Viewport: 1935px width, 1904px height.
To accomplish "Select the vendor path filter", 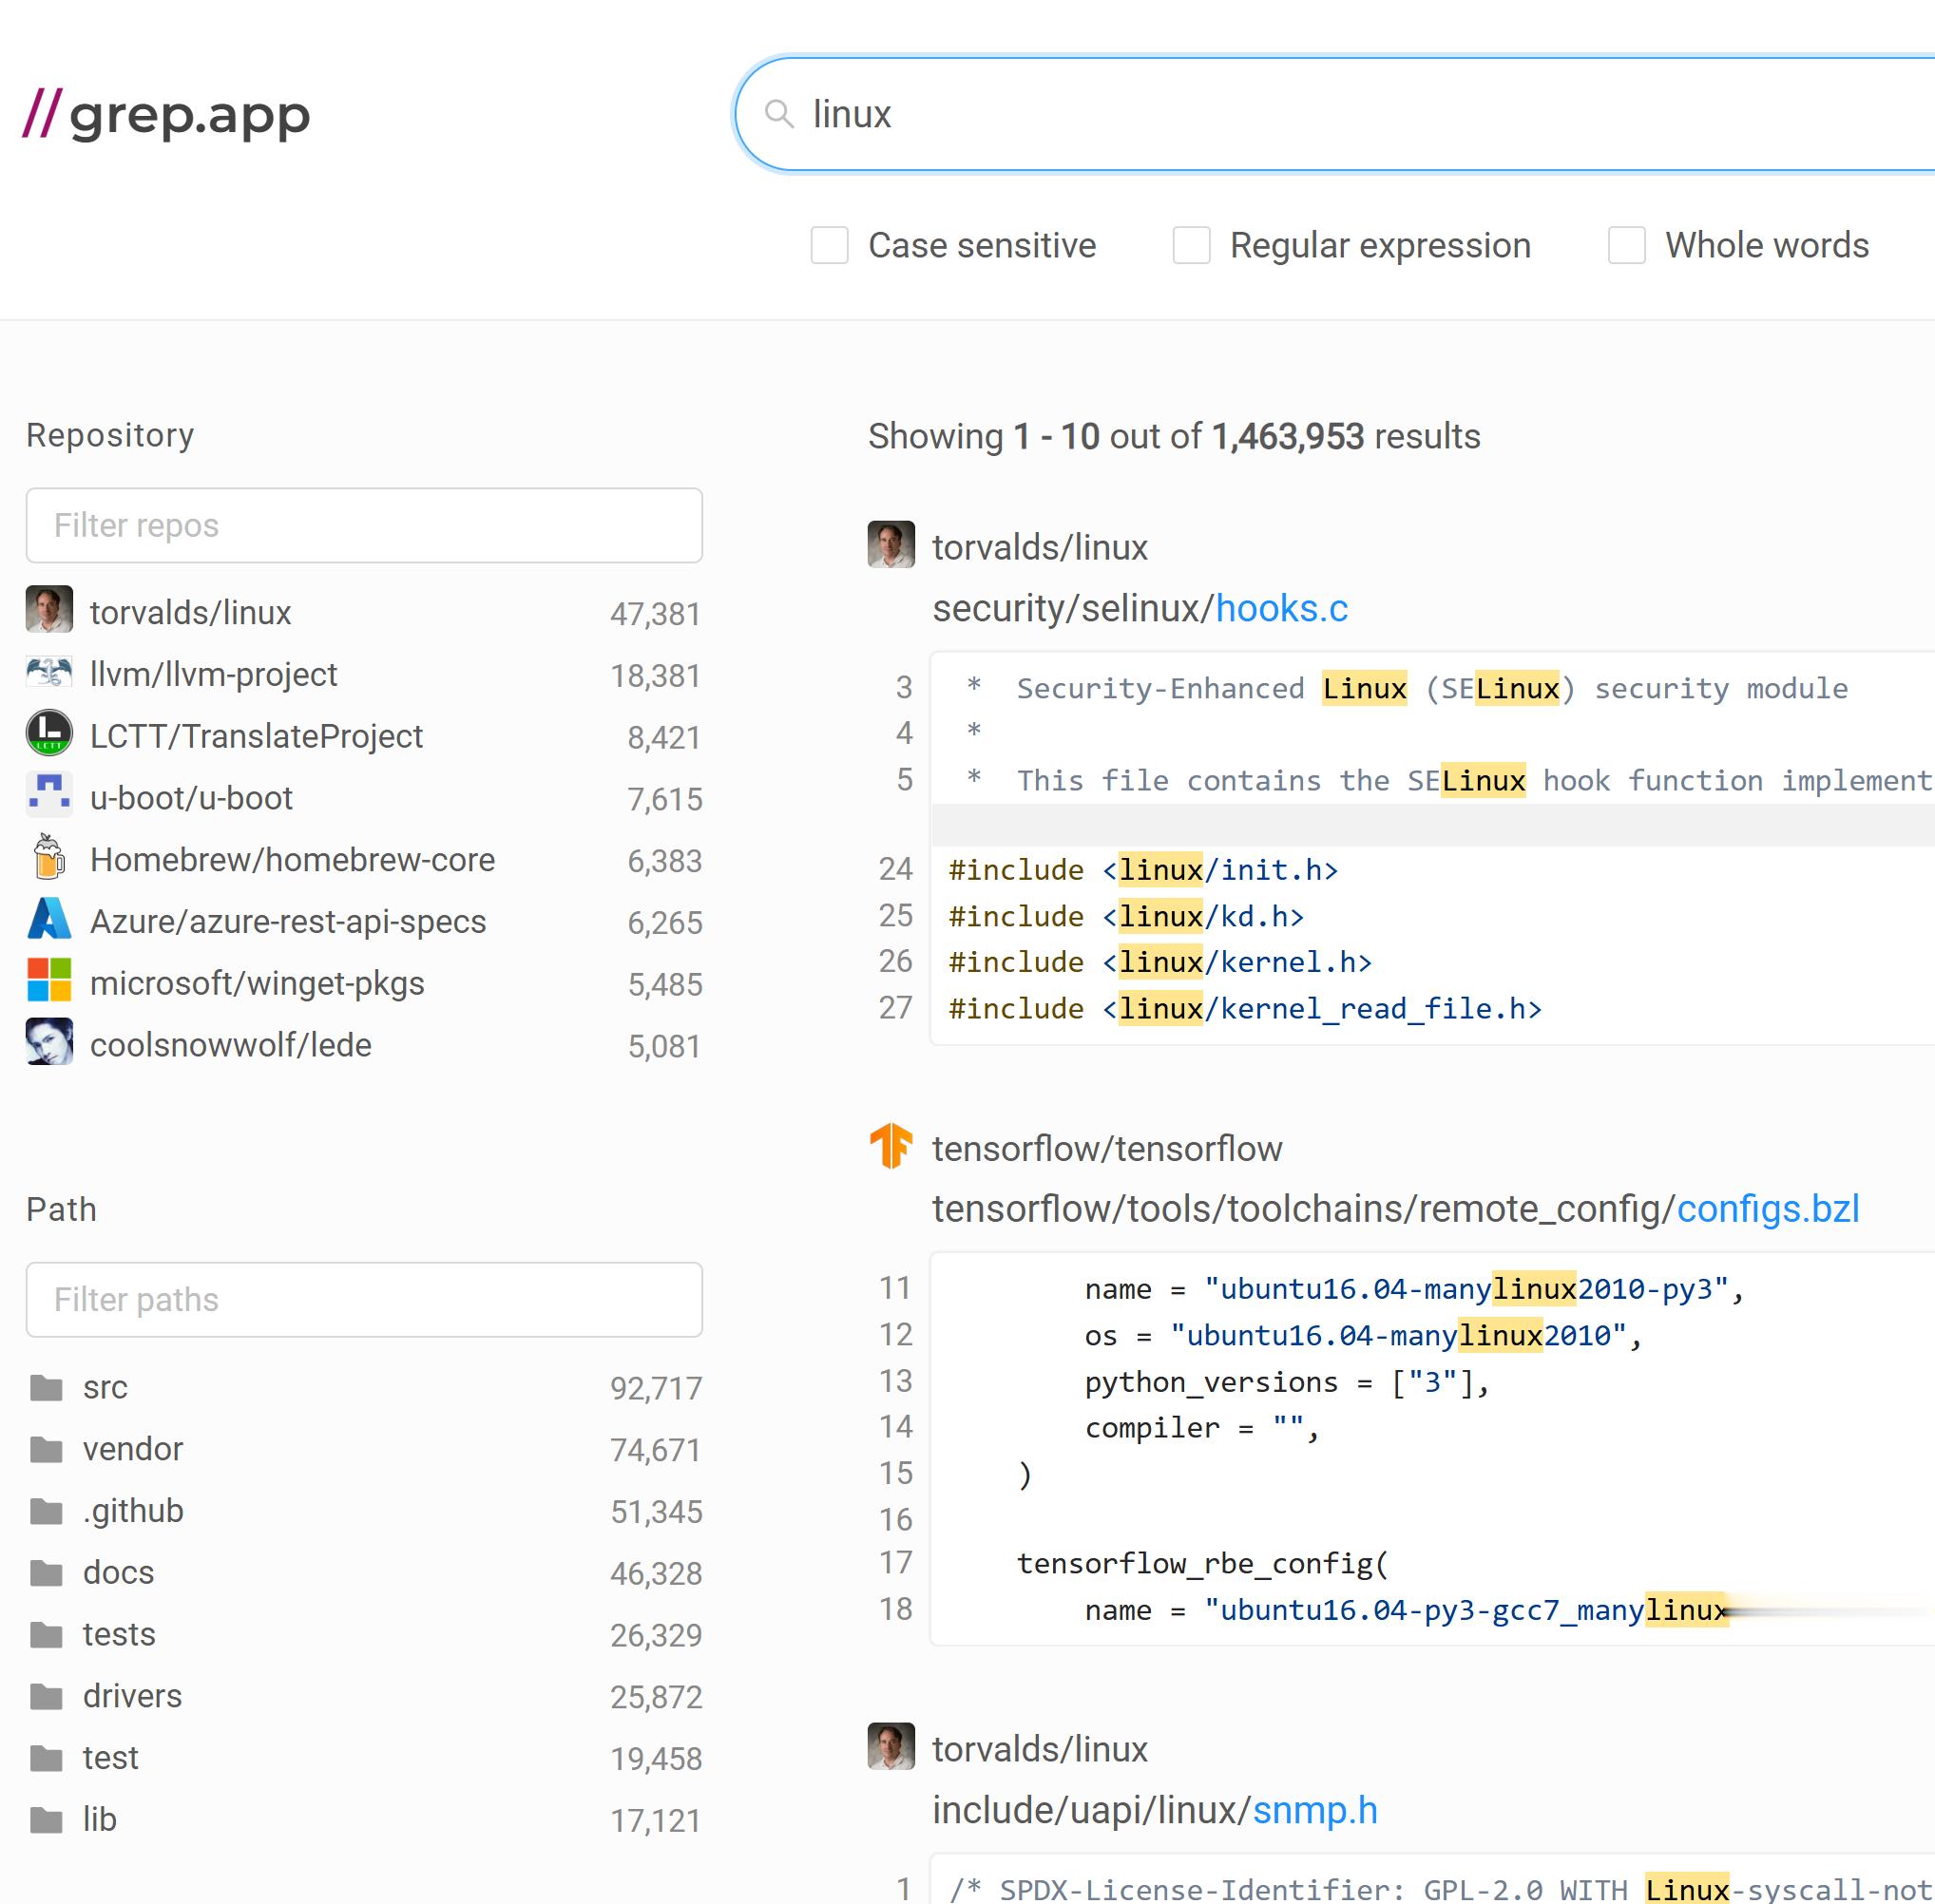I will 364,1449.
